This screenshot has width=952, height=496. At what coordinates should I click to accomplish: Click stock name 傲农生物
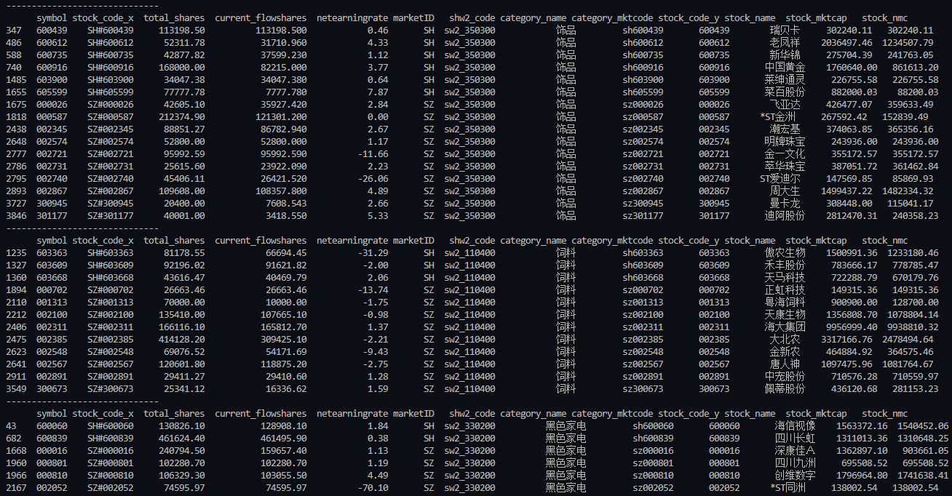pyautogui.click(x=785, y=253)
